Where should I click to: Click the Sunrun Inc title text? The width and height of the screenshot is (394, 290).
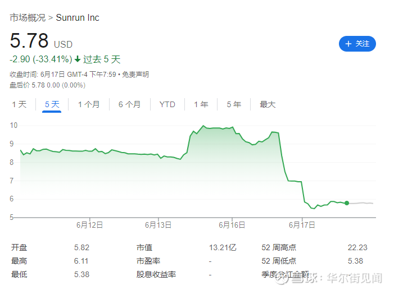[x=78, y=17]
